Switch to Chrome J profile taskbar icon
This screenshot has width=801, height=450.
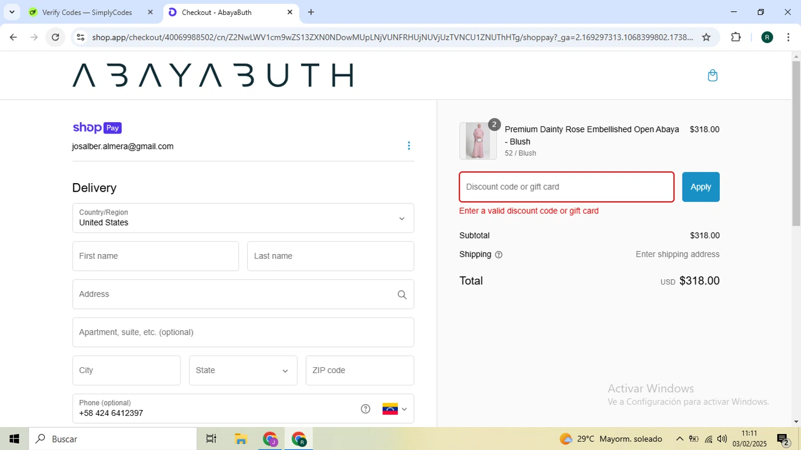270,439
